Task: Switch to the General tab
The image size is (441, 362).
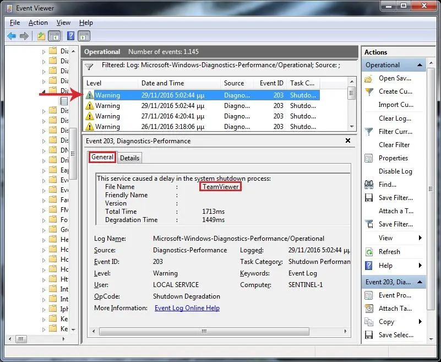Action: click(x=102, y=157)
